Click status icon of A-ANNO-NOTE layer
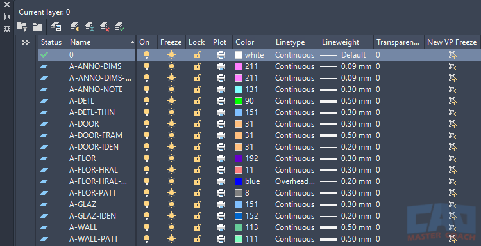481x246 pixels. (x=44, y=89)
